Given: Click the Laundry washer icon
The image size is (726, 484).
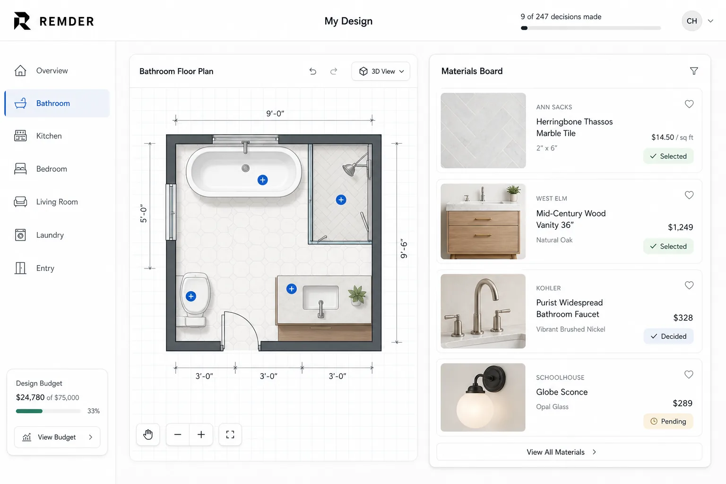Looking at the screenshot, I should click(20, 235).
